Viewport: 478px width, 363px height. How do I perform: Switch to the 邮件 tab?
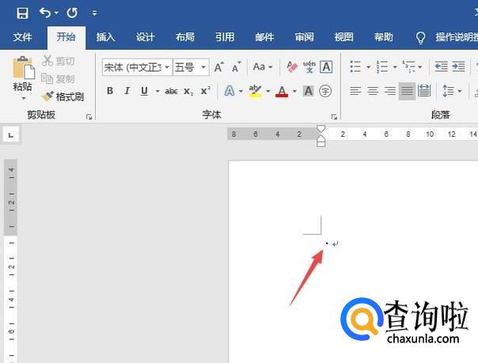point(264,37)
